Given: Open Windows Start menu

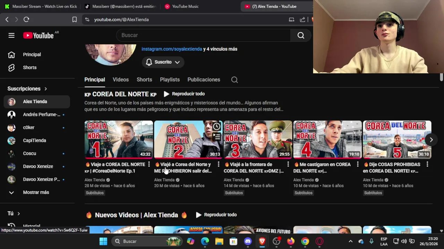Looking at the screenshot, I should pos(103,241).
